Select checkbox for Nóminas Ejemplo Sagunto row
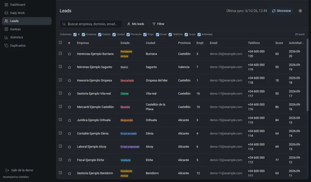Screen dimensions: 311x182 [x=60, y=67]
